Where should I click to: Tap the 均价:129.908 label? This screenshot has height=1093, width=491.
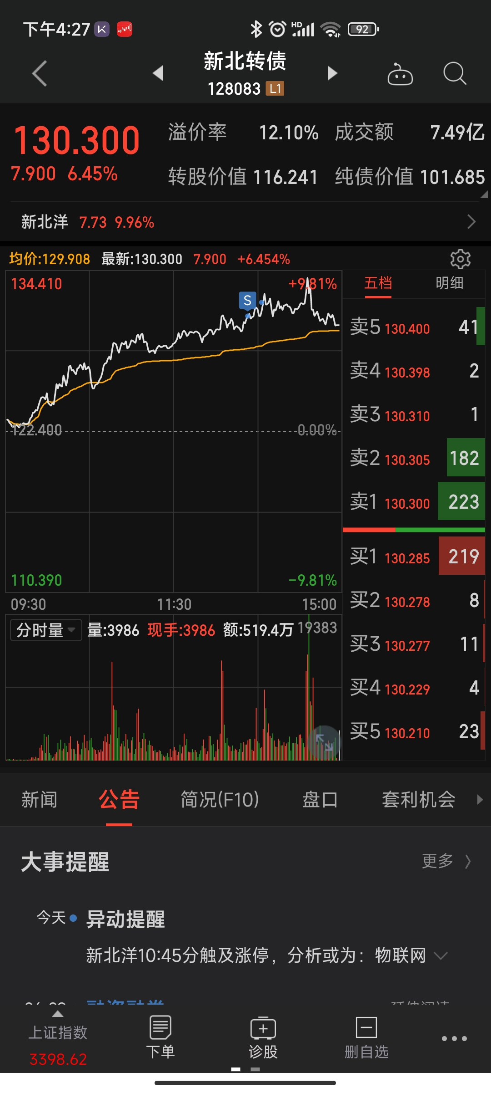pos(50,259)
